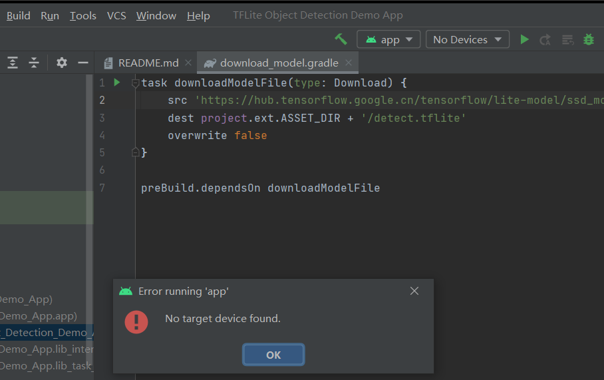This screenshot has width=604, height=380.
Task: Click the Apply Code Changes icon
Action: [567, 40]
